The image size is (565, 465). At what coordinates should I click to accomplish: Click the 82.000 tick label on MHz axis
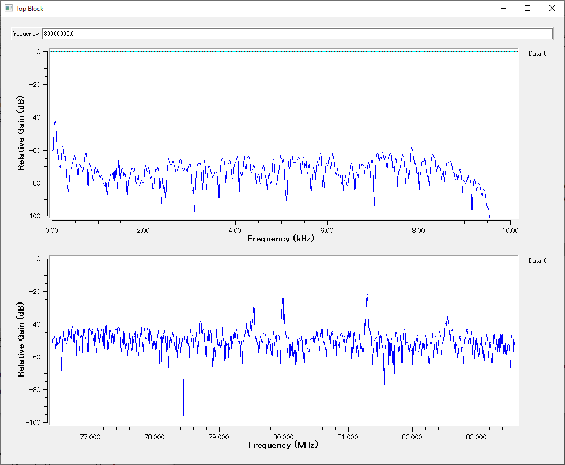(x=412, y=437)
